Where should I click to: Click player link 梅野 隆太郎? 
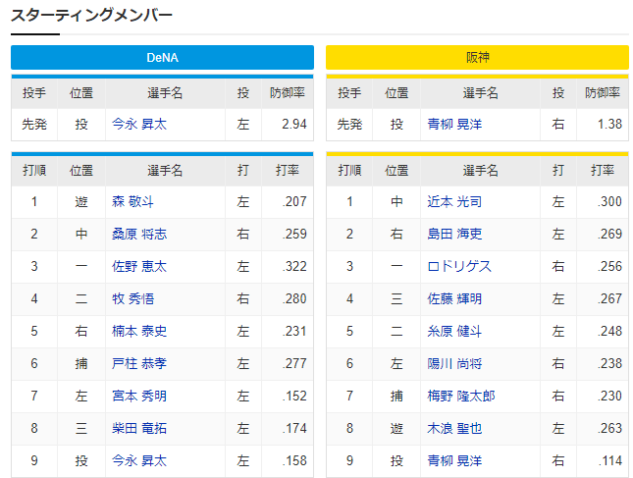click(461, 396)
